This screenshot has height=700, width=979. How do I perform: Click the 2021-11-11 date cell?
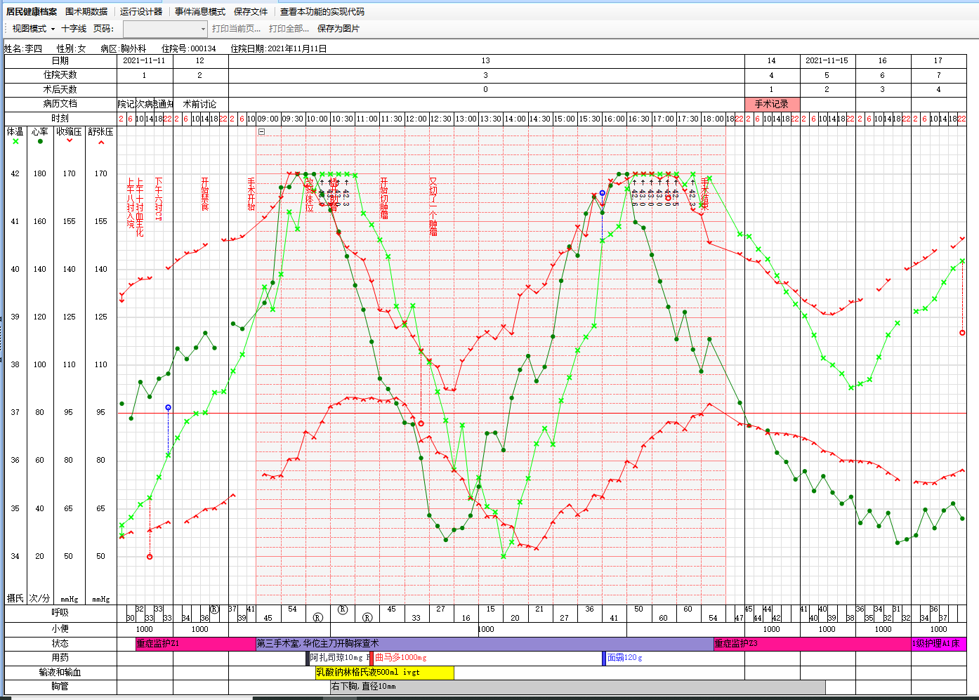pos(145,61)
